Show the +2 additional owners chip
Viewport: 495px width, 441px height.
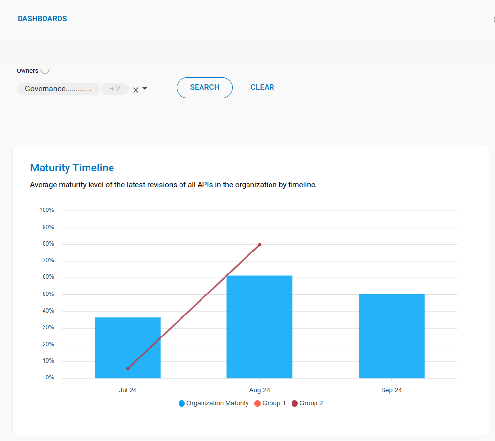pyautogui.click(x=115, y=89)
